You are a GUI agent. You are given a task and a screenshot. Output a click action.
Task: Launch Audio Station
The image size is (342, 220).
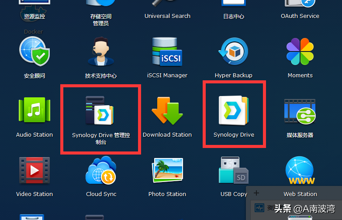point(35,110)
